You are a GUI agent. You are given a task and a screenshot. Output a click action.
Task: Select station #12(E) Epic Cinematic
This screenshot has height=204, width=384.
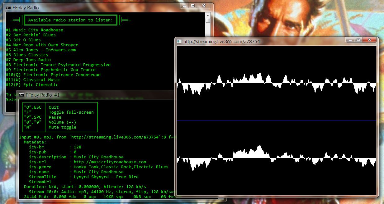(32, 85)
